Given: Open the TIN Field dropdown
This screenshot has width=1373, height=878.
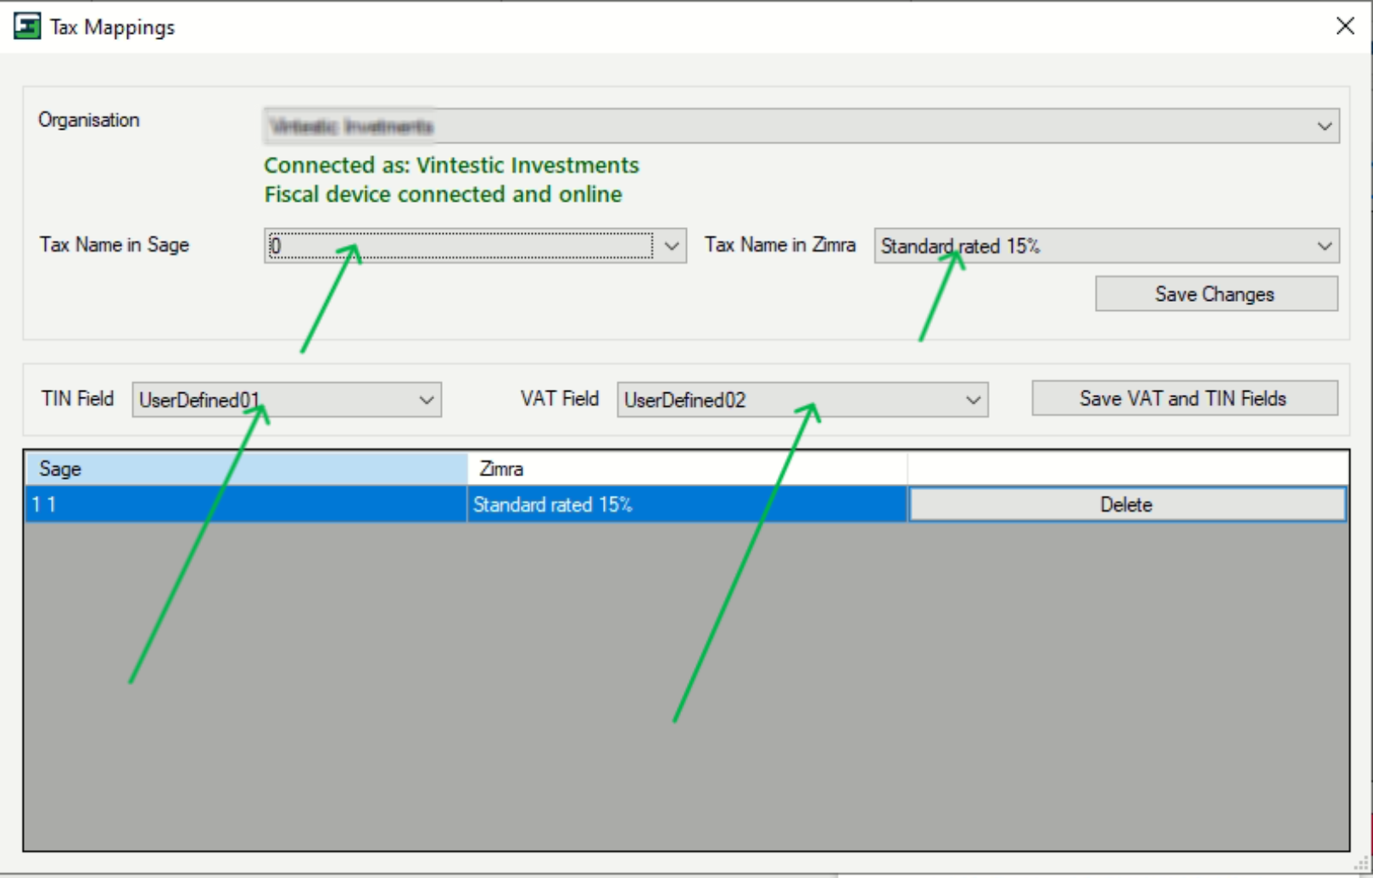Looking at the screenshot, I should [287, 400].
